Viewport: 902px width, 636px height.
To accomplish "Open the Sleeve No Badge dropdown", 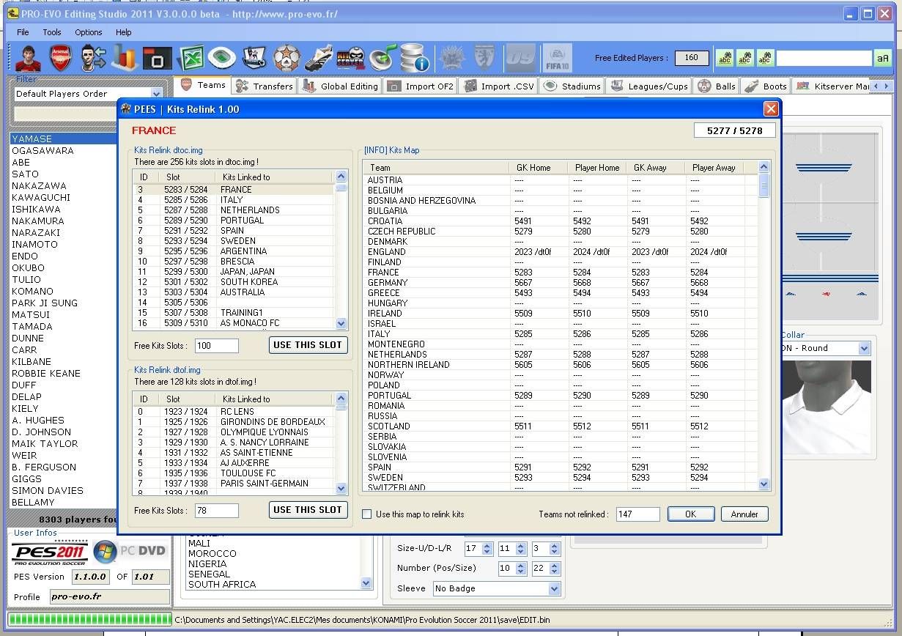I will 555,588.
